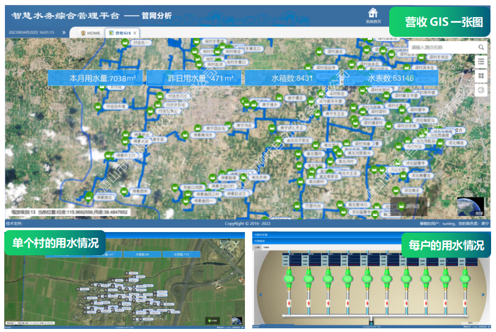The width and height of the screenshot is (496, 332).
Task: Click right arrow in household meter panel
Action: pyautogui.click(x=482, y=295)
